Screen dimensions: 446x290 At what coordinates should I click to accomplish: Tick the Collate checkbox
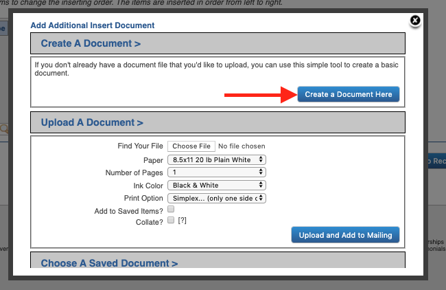(x=171, y=220)
